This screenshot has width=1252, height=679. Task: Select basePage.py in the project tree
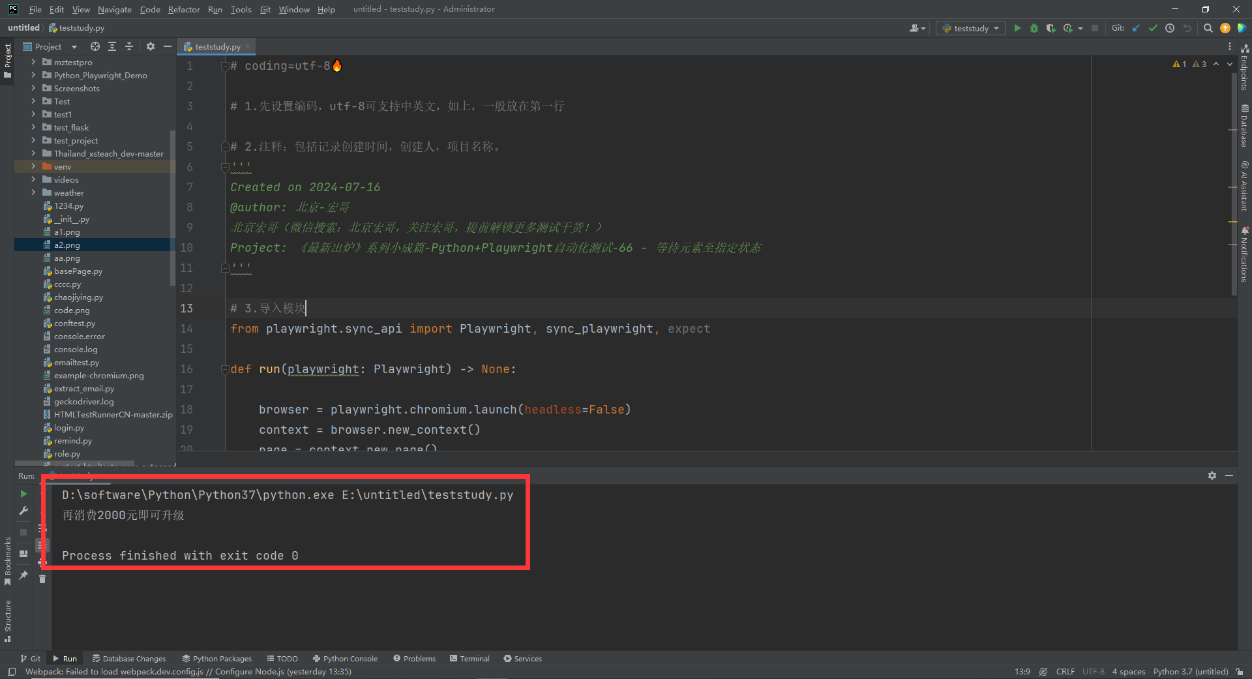78,271
